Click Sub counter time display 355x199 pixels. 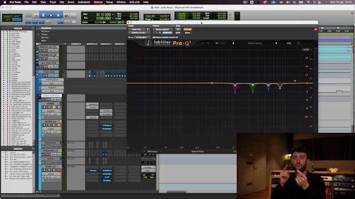pos(104,18)
